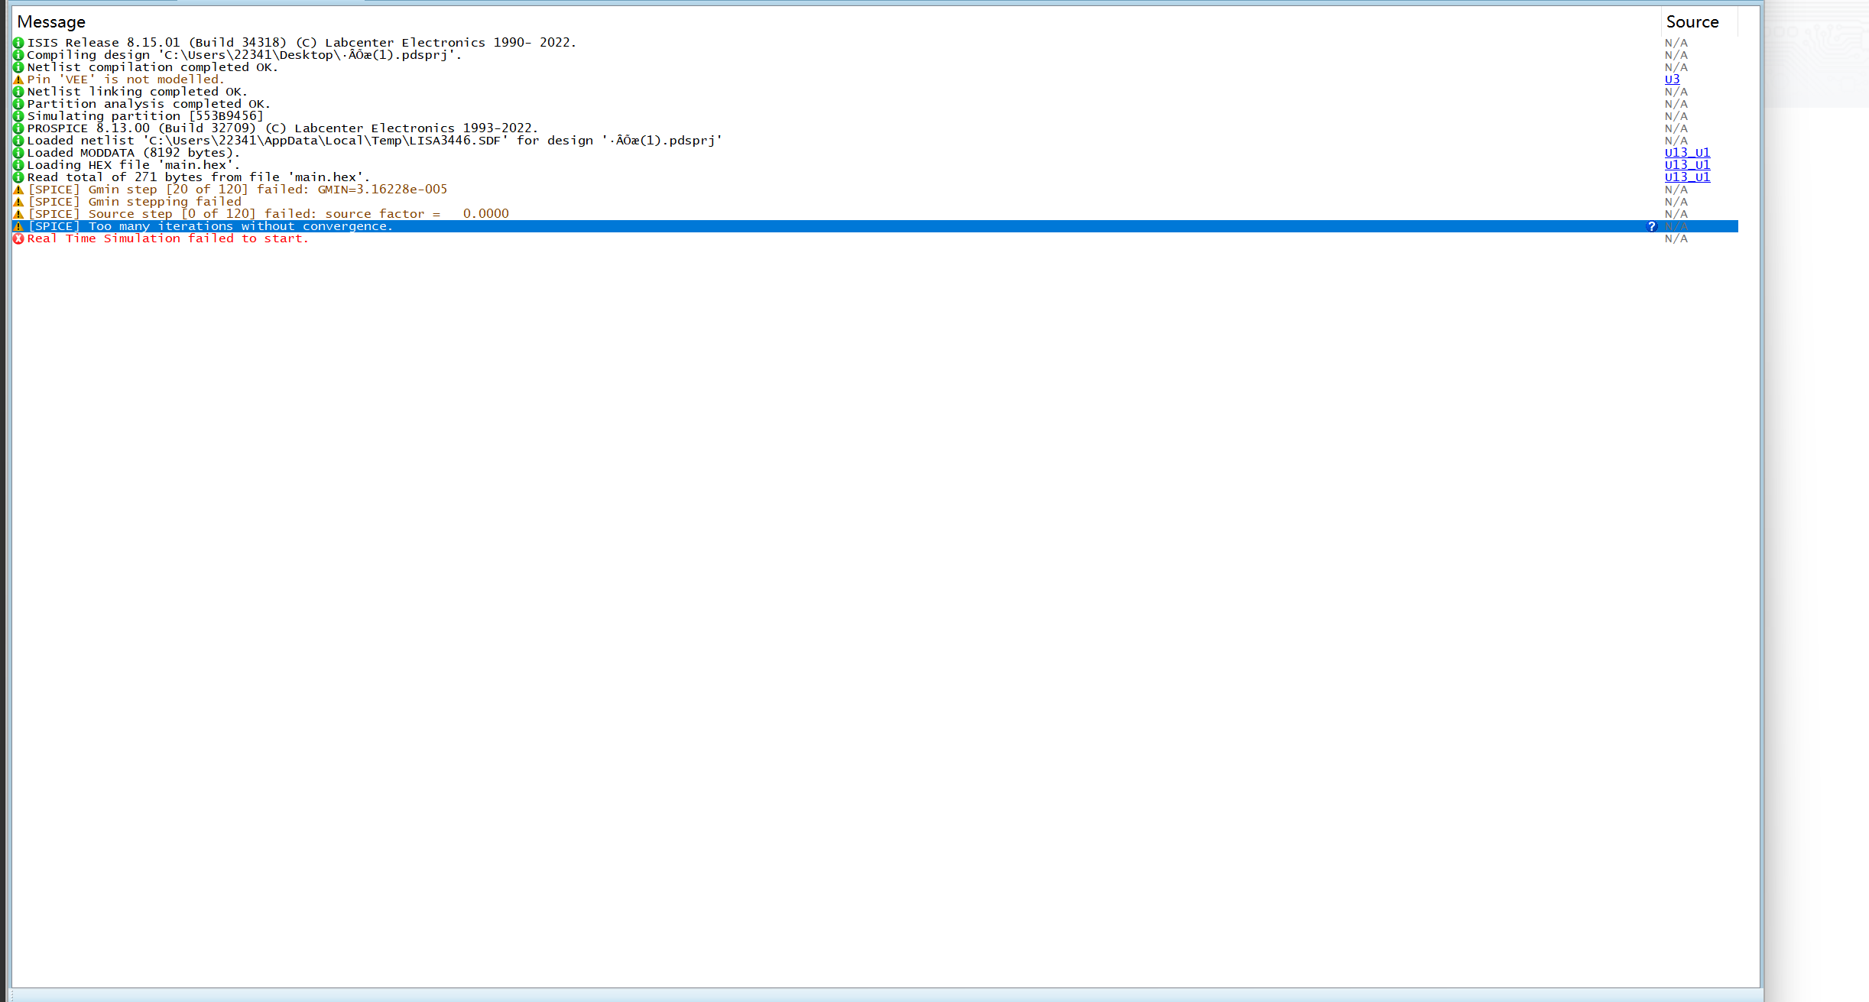1869x1002 pixels.
Task: Open U13_U1 link for Read total bytes row
Action: pos(1687,177)
